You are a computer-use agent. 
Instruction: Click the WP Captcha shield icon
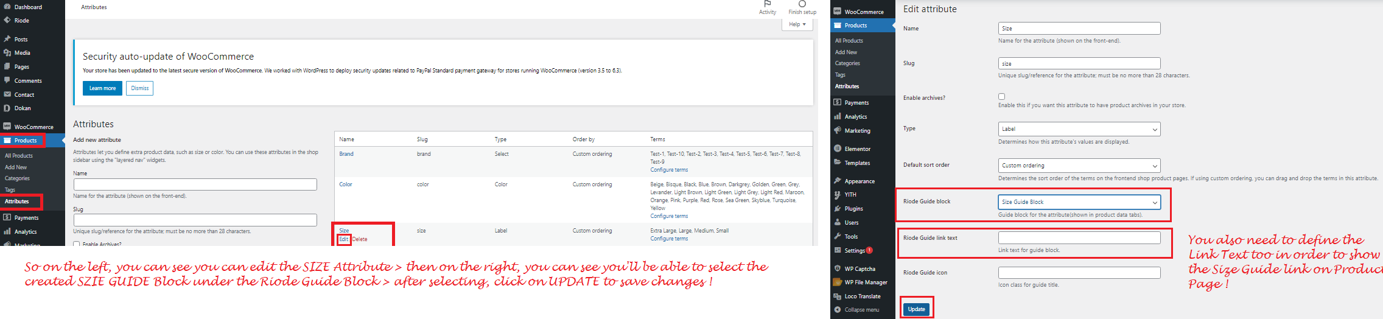click(x=838, y=268)
